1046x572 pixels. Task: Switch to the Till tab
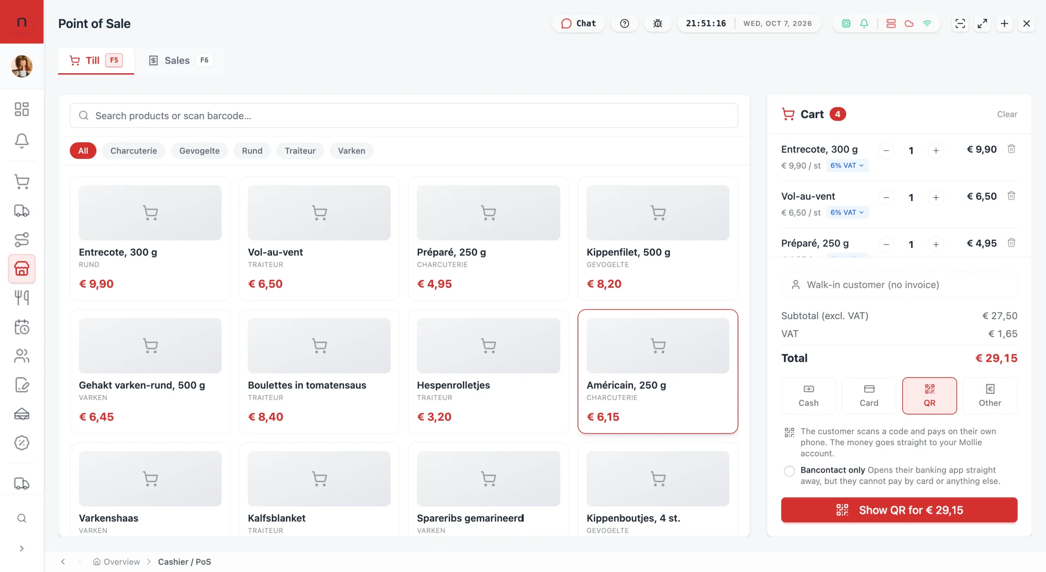tap(96, 61)
